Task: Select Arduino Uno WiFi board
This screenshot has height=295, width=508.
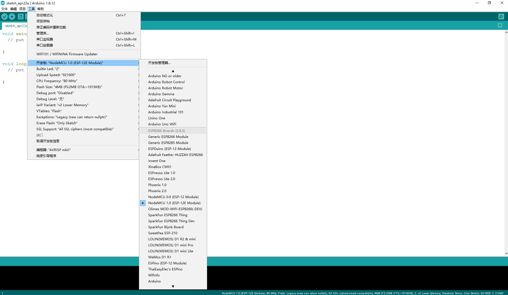Action: click(173, 124)
